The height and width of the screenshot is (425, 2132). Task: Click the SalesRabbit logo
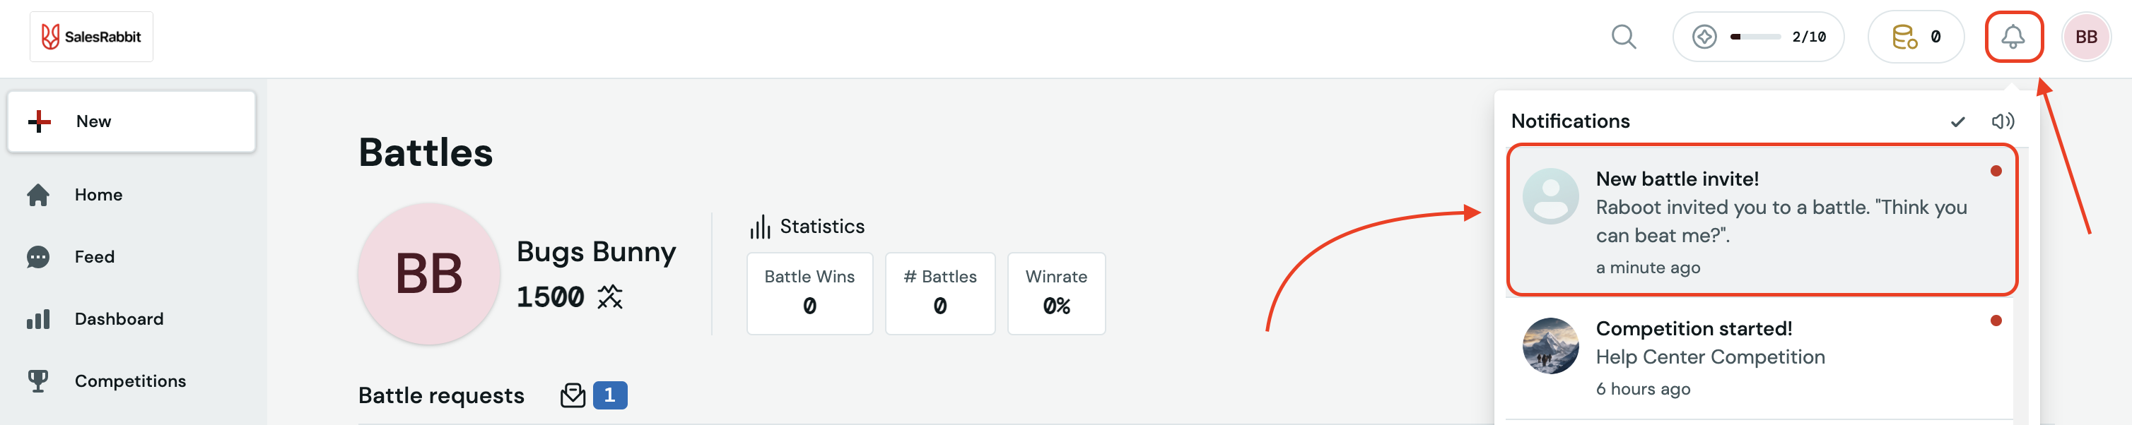click(91, 37)
